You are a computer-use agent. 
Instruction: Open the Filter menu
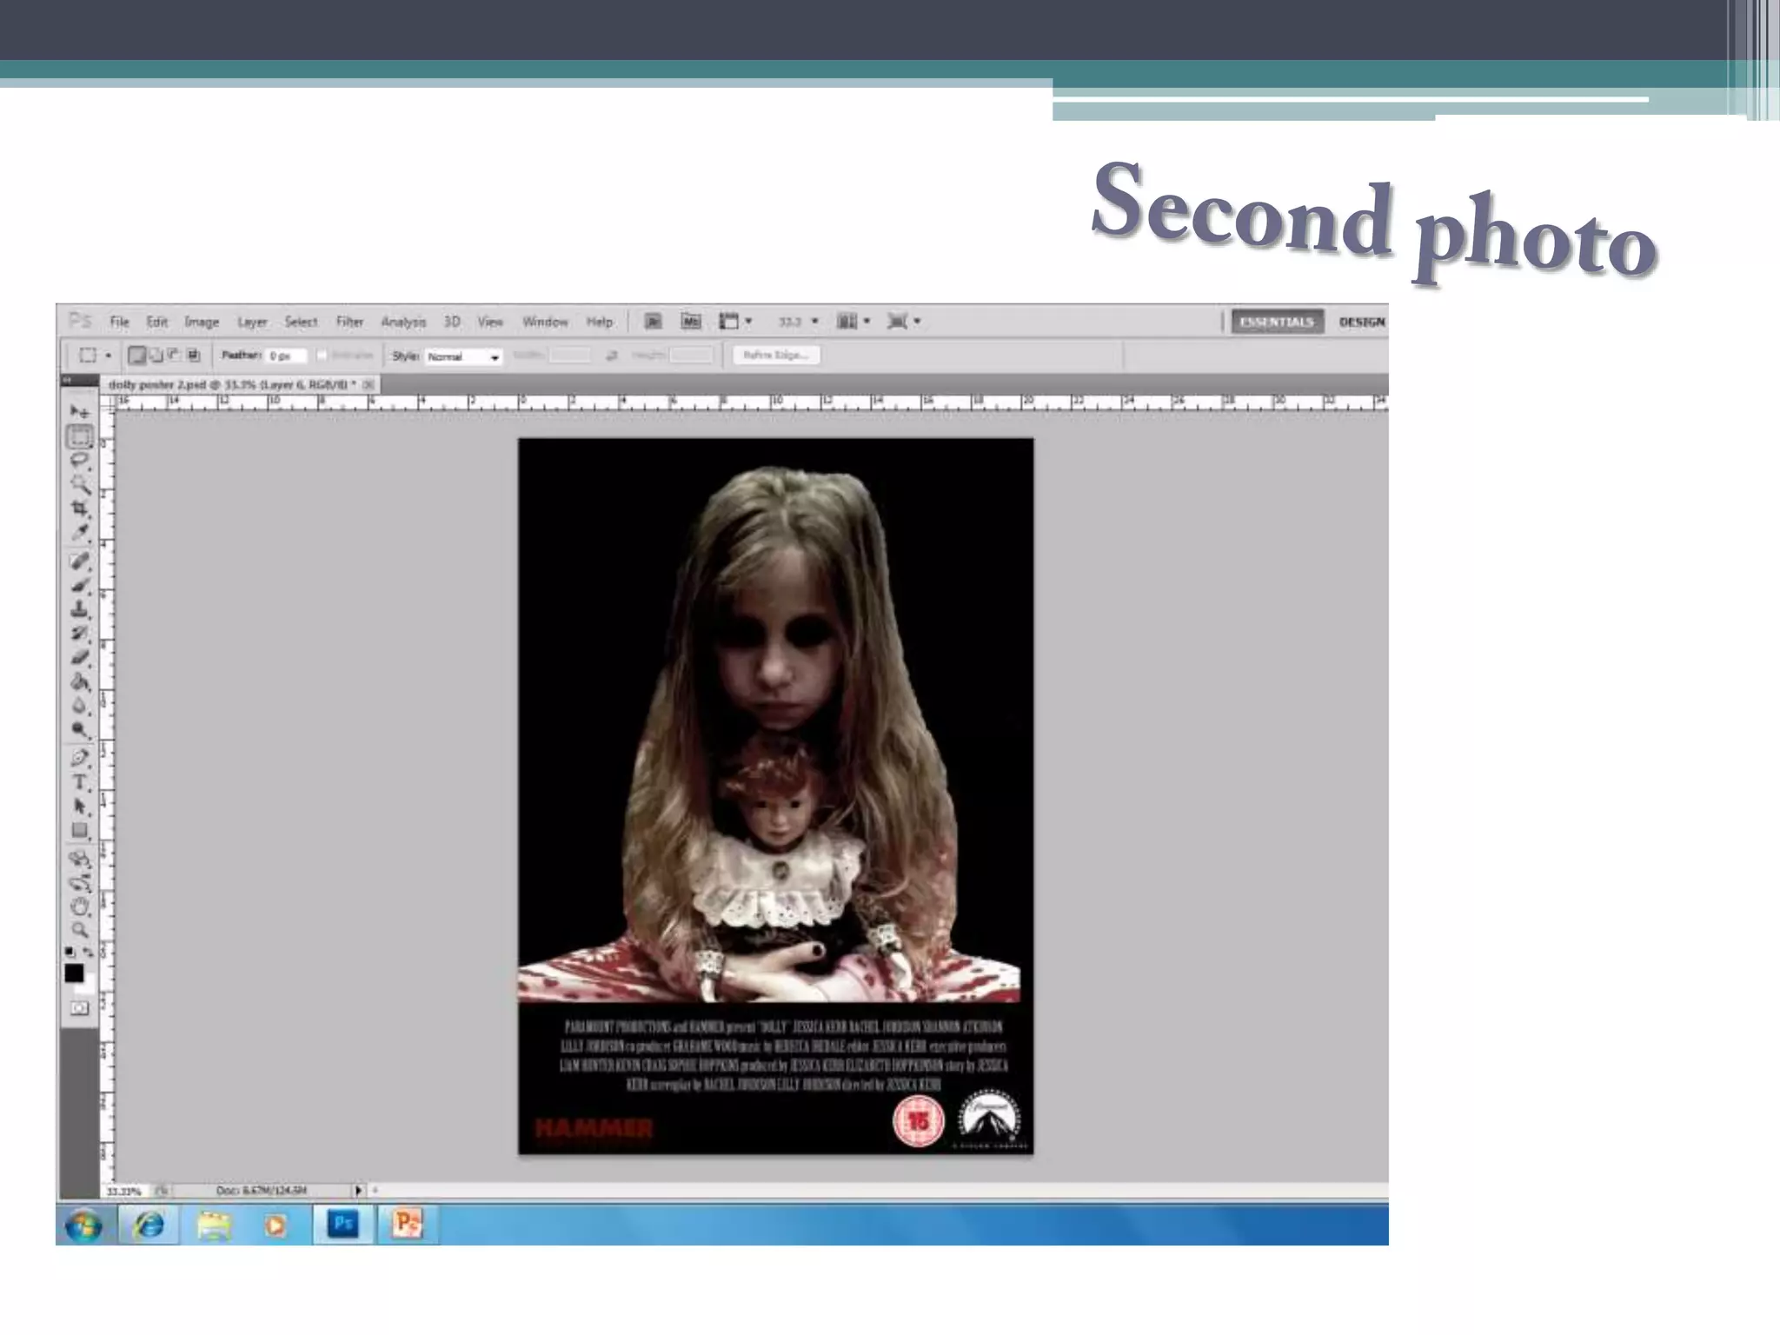click(x=349, y=322)
